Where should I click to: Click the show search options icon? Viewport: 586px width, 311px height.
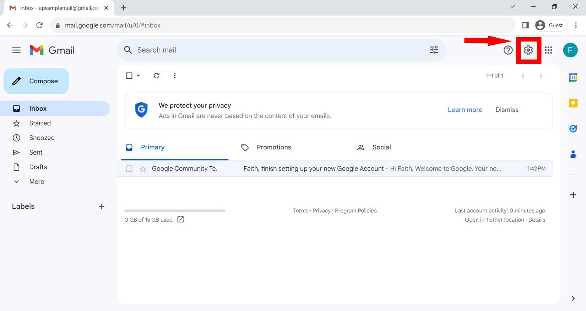click(x=434, y=50)
